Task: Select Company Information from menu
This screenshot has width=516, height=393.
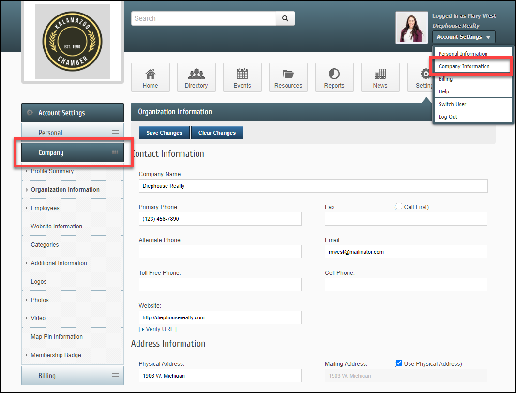Action: coord(464,66)
